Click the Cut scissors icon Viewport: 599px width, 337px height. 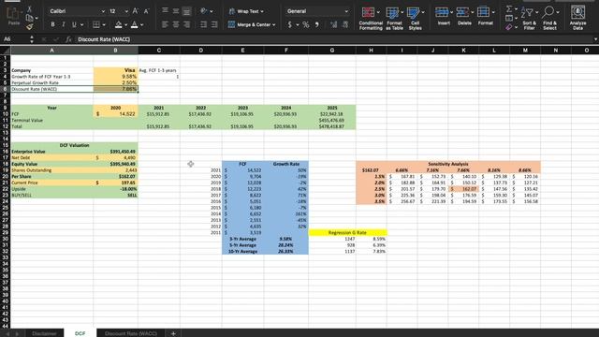point(29,8)
